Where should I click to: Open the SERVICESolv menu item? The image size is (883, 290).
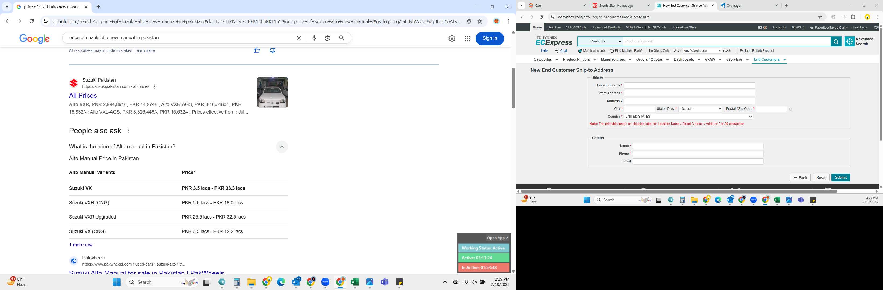[576, 27]
